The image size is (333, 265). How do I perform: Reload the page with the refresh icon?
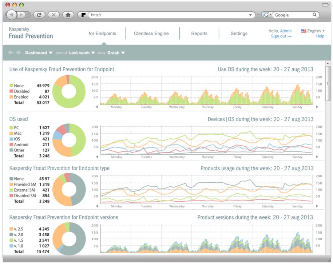39,15
